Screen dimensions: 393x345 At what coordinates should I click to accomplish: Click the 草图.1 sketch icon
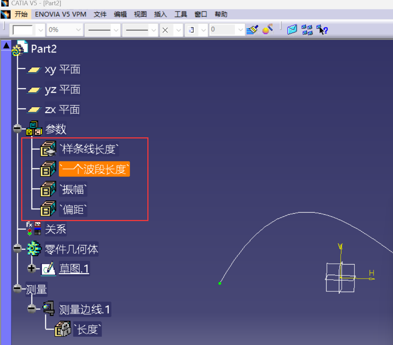pyautogui.click(x=48, y=269)
